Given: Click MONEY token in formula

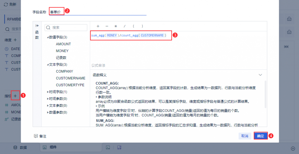Looking at the screenshot, I should [x=112, y=35].
